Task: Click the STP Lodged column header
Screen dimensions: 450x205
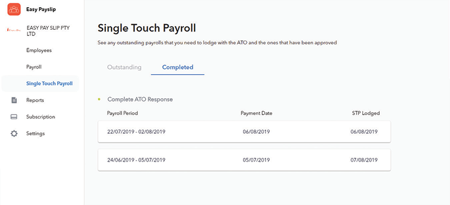Action: pos(366,113)
